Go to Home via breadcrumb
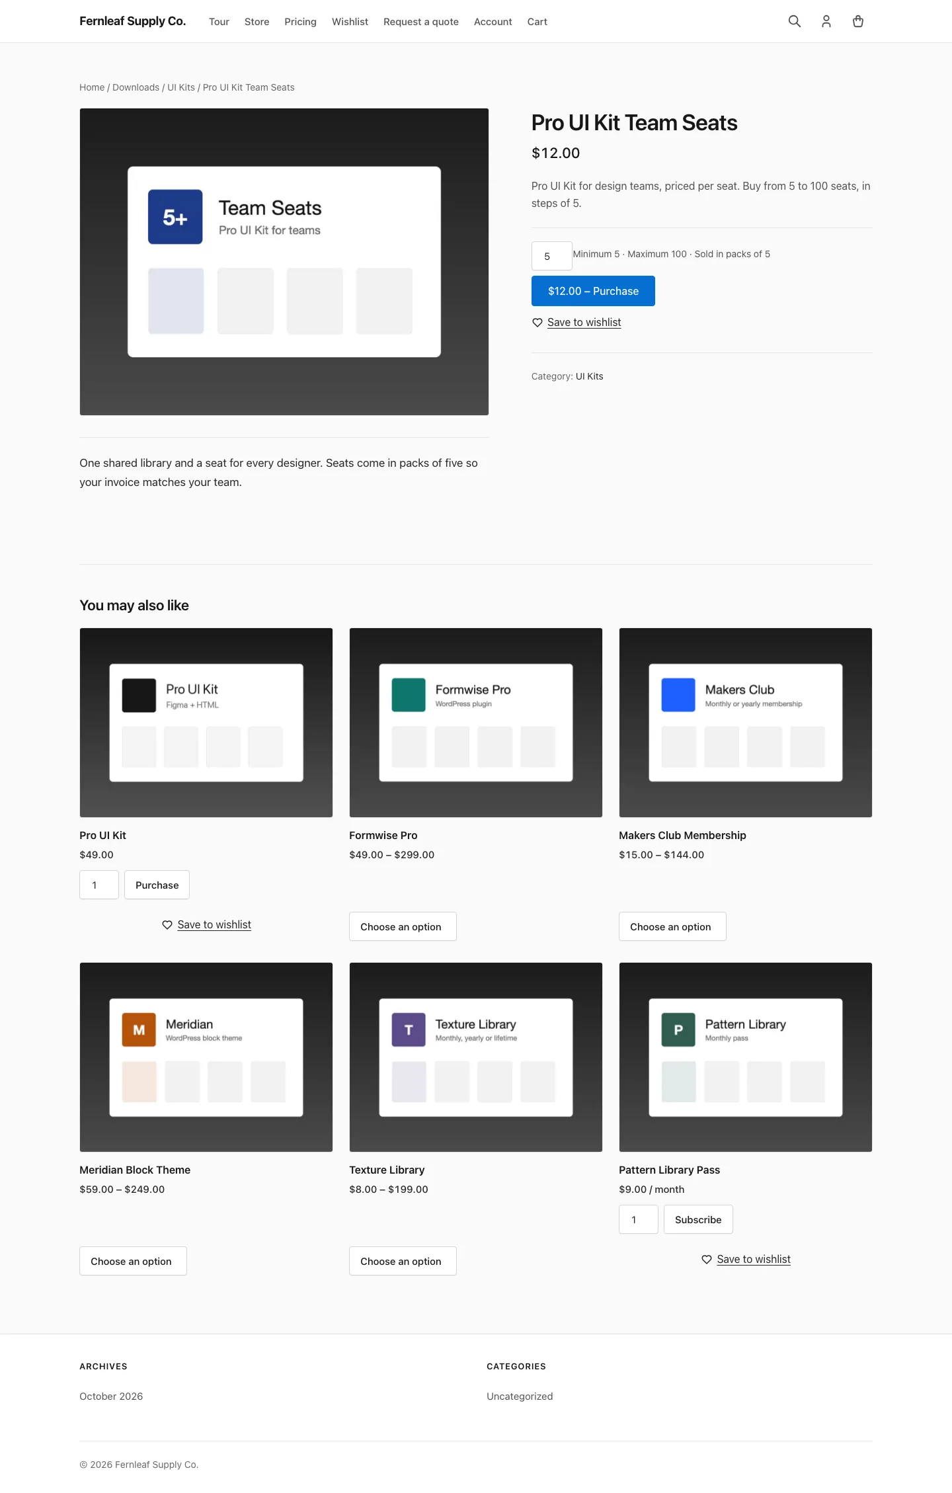 click(x=92, y=87)
